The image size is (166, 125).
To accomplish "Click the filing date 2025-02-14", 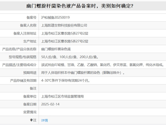I will [x=50, y=104].
